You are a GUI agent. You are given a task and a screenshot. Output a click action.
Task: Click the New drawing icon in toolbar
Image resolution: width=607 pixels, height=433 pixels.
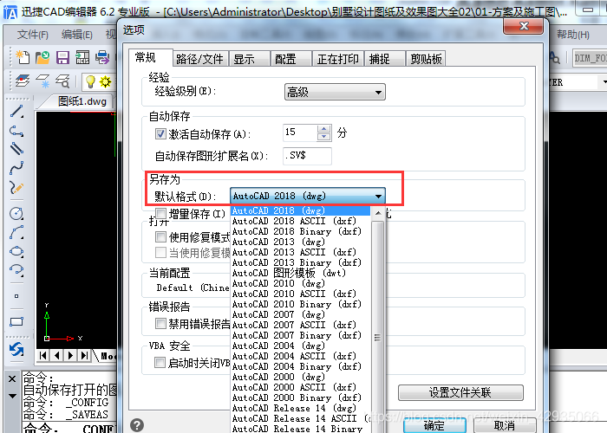[23, 58]
